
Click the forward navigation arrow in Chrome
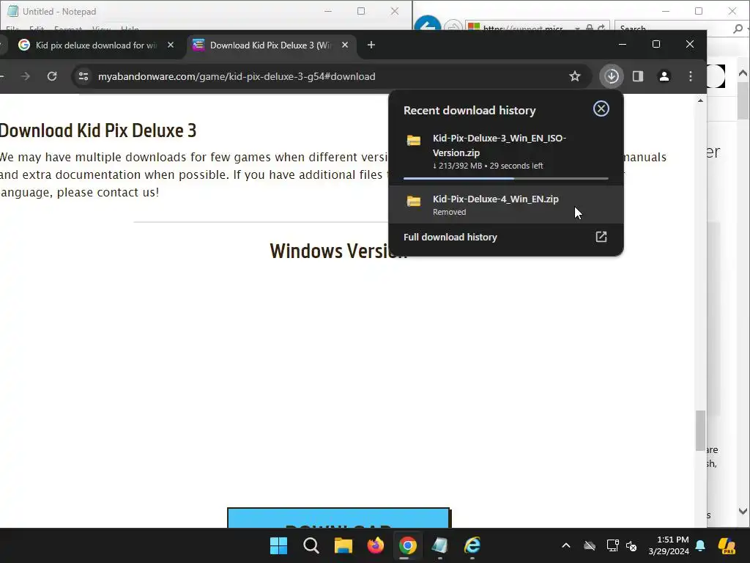26,76
